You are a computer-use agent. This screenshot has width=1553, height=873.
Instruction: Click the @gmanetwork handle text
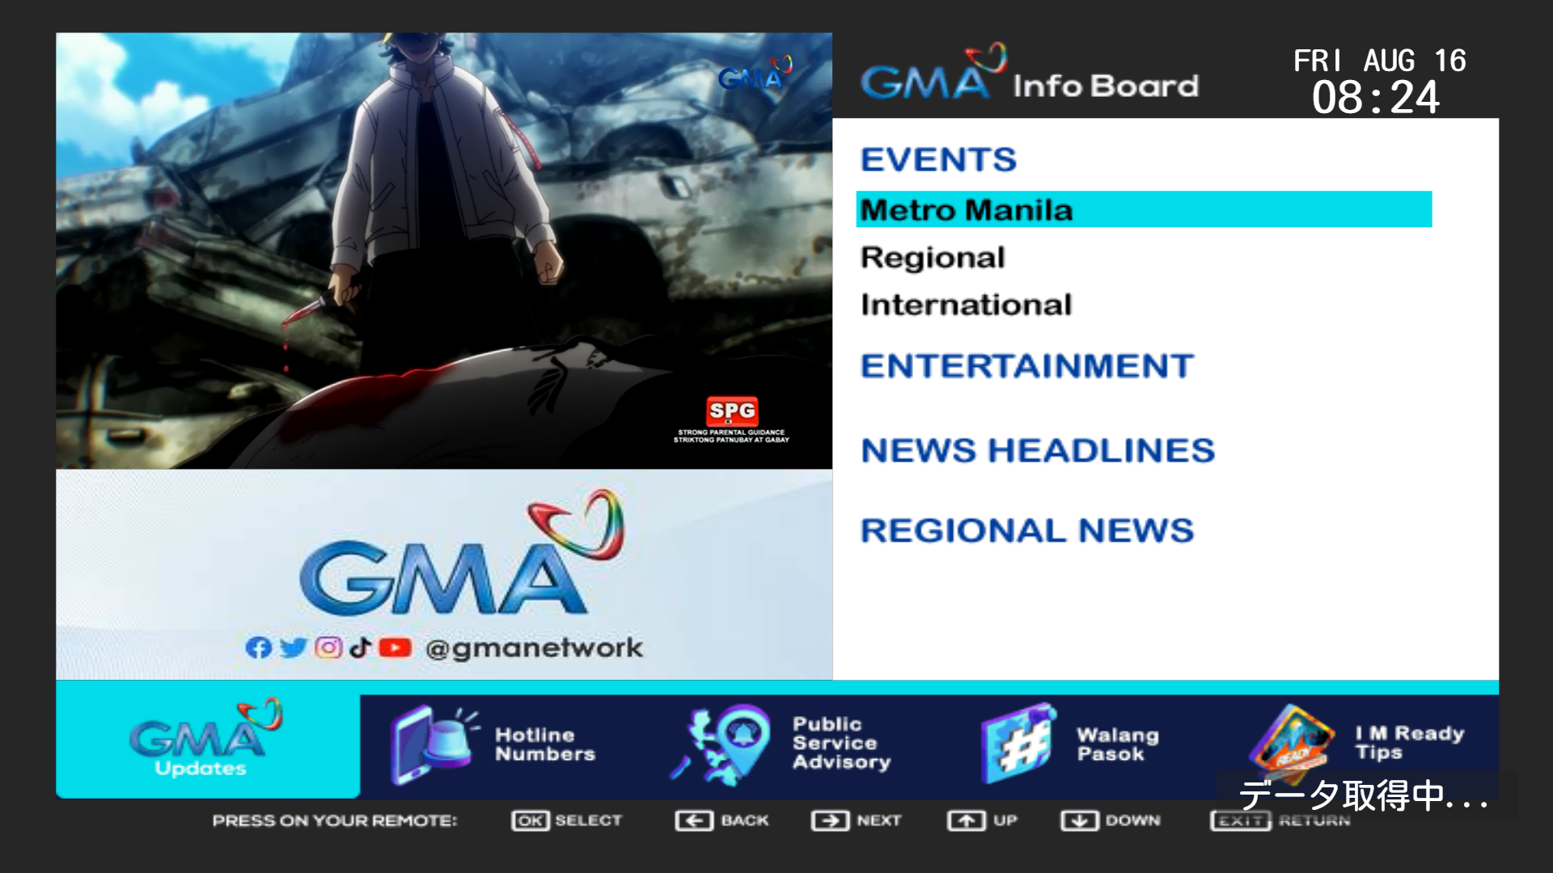tap(534, 648)
